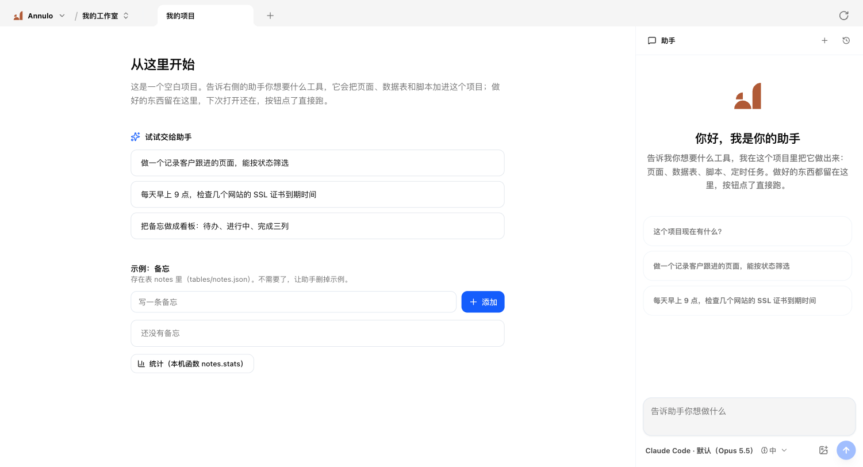
Task: Switch to the 我的项目 tab
Action: [x=205, y=16]
